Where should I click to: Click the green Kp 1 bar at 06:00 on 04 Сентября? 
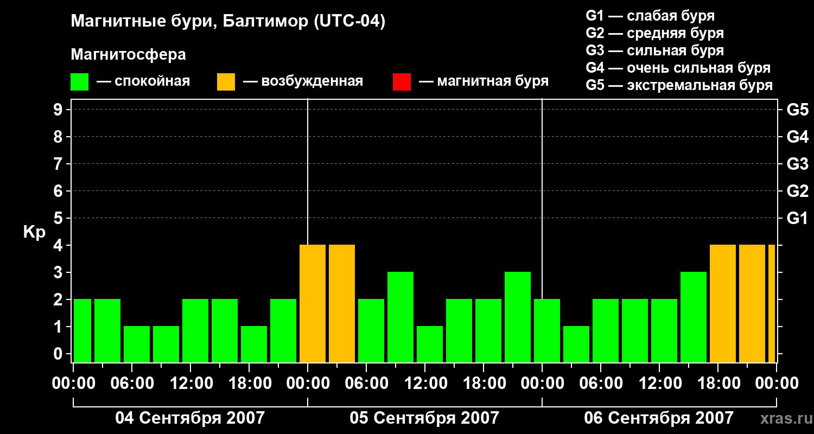(137, 344)
